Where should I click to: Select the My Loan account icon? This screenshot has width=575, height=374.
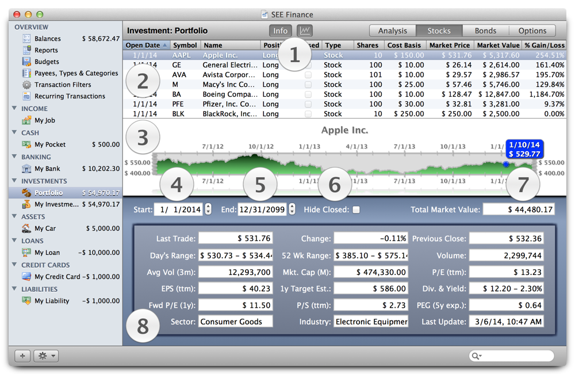point(26,253)
